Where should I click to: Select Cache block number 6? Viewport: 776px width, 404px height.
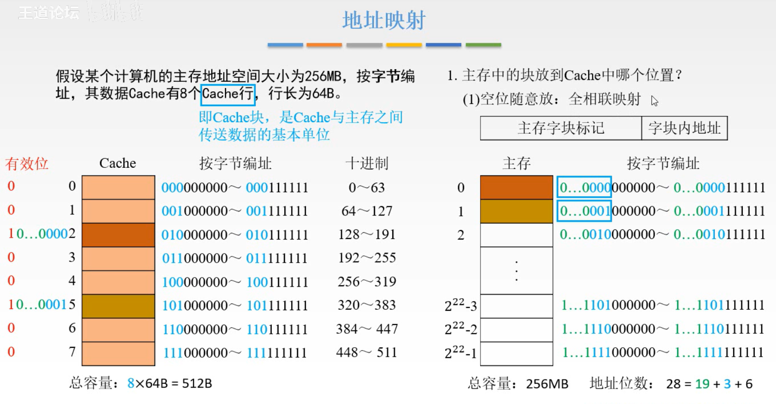(x=119, y=329)
